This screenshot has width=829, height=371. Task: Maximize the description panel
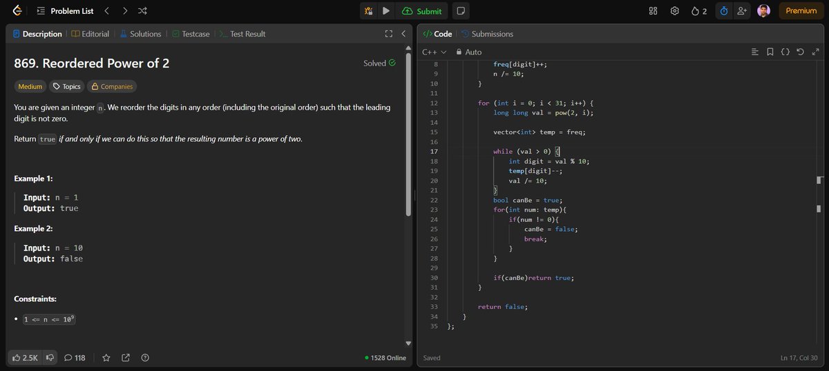tap(388, 34)
